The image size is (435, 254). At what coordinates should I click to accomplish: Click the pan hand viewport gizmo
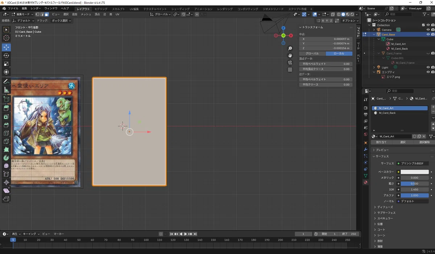(290, 55)
